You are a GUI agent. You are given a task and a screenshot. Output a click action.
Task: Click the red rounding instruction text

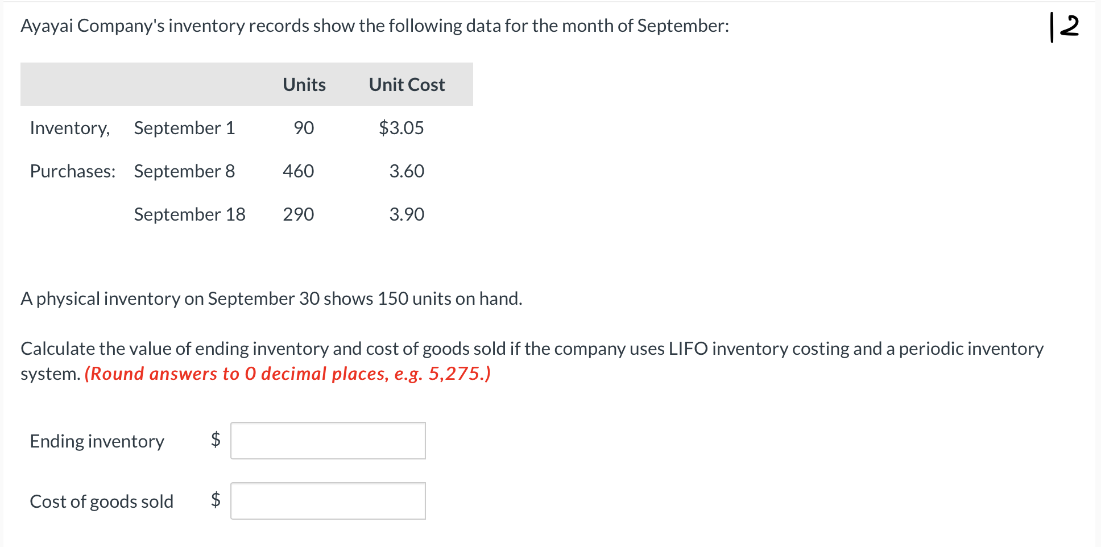pyautogui.click(x=287, y=374)
